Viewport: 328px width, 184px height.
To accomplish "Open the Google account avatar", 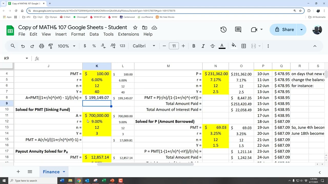I will tap(317, 30).
